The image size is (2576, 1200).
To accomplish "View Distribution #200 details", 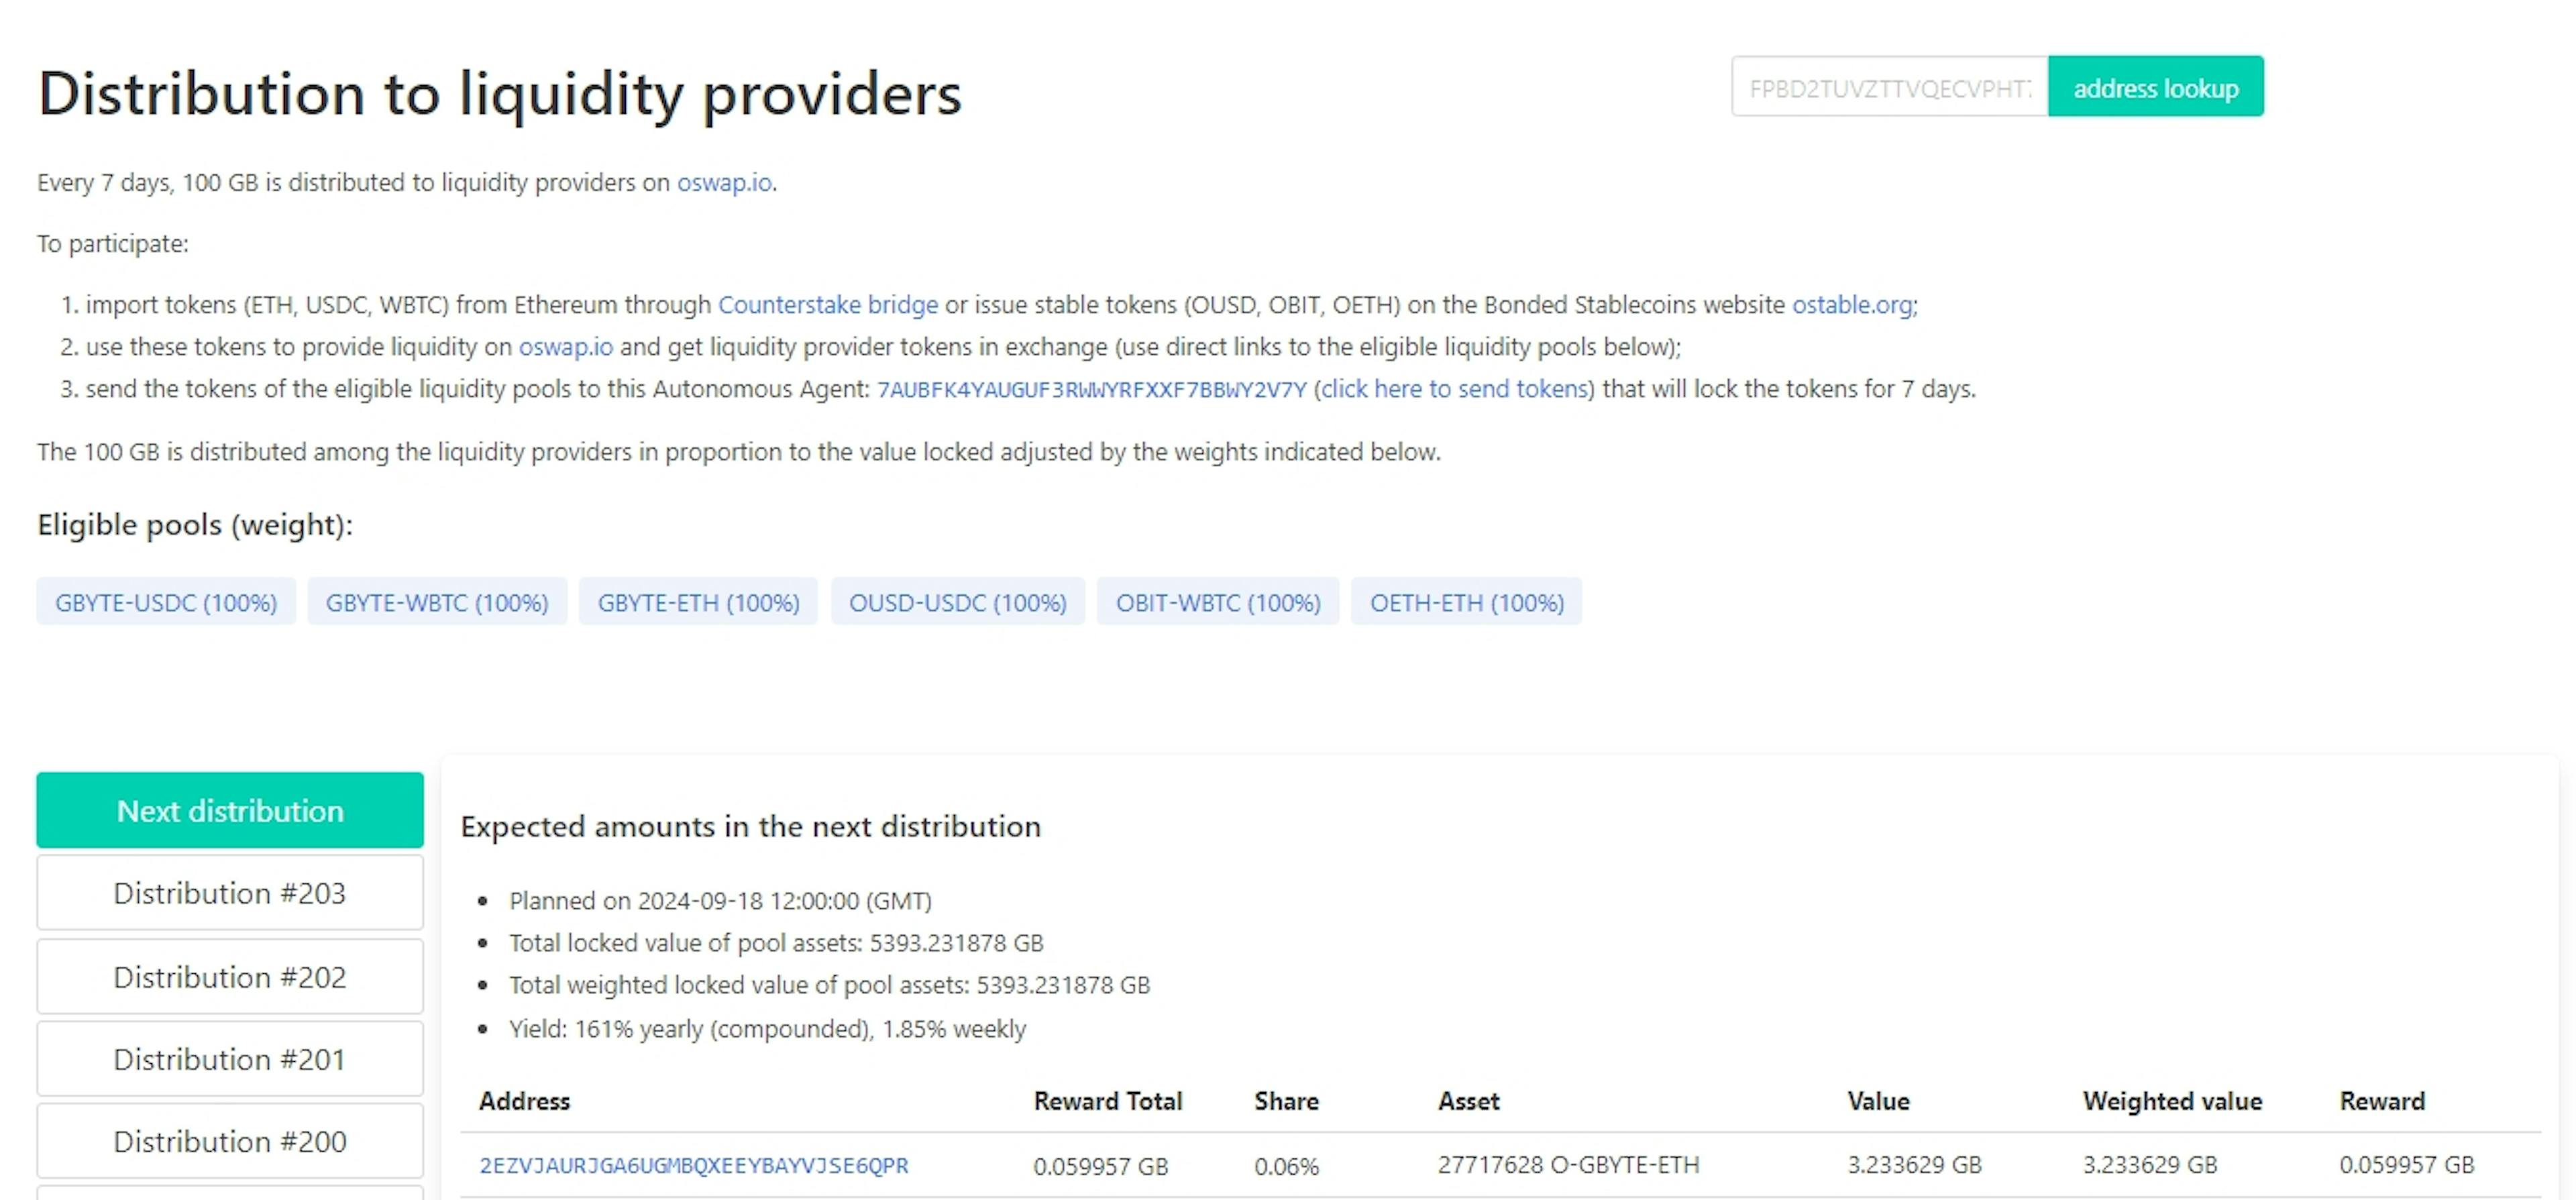I will point(229,1140).
